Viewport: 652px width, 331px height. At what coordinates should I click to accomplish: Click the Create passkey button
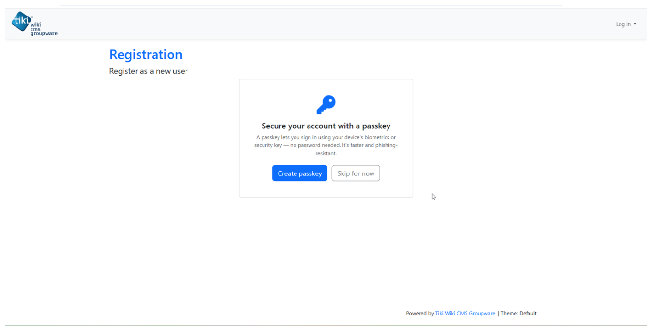(300, 173)
